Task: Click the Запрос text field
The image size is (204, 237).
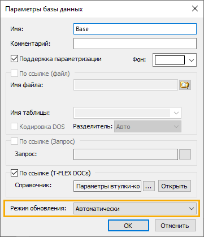Action: pyautogui.click(x=125, y=154)
